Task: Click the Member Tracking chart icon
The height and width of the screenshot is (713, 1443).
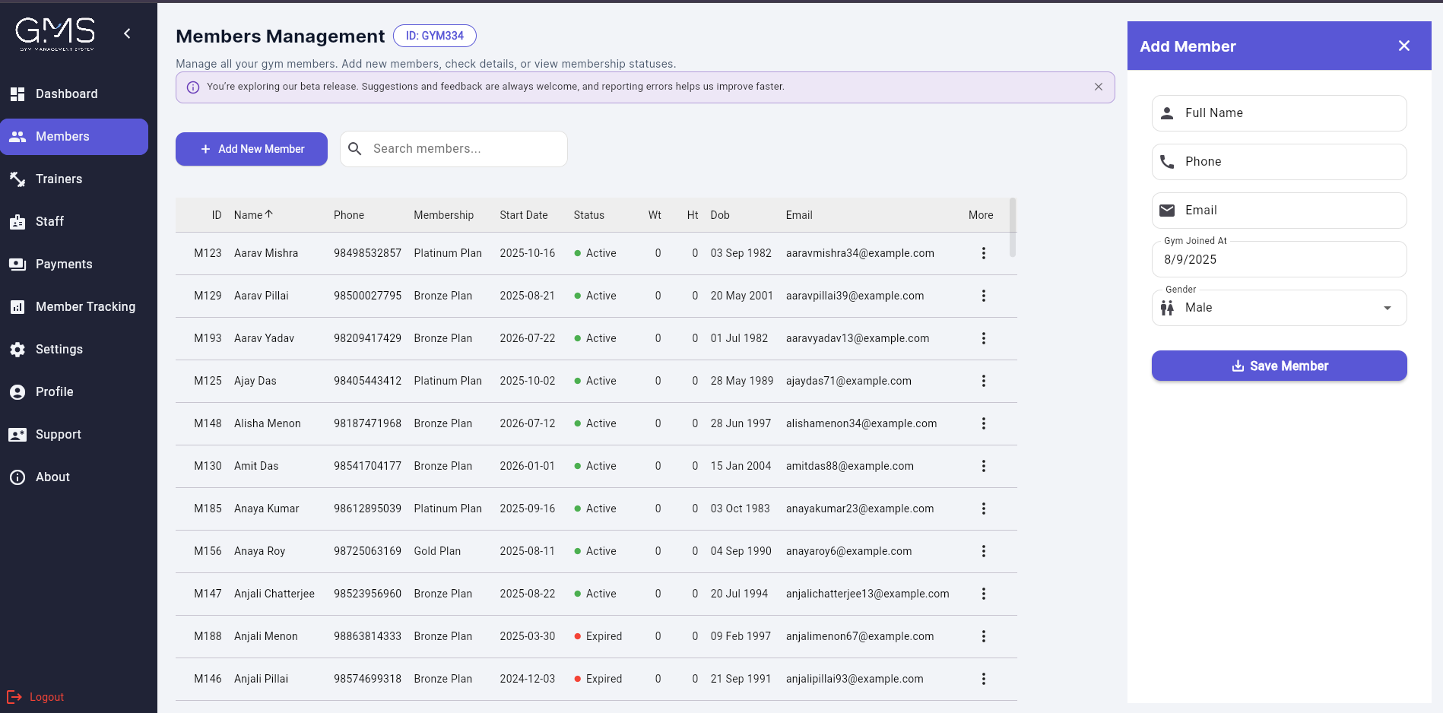Action: [x=17, y=307]
